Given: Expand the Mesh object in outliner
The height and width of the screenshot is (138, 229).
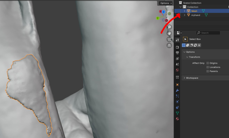Looking at the screenshot, I should point(184,11).
